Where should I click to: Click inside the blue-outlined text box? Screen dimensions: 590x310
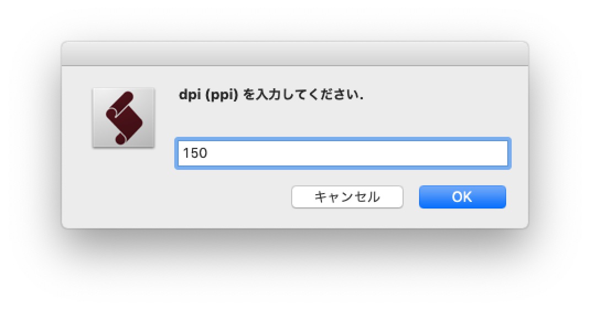[343, 153]
